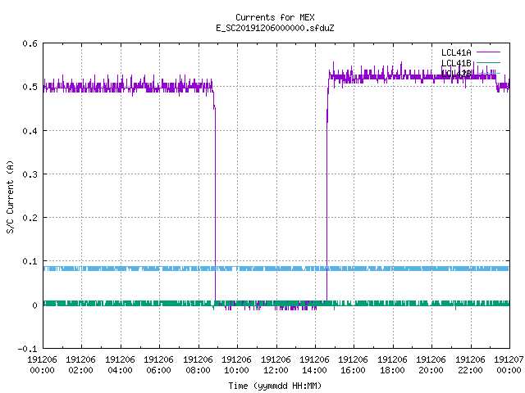Click the 0.2 y-axis tick label
This screenshot has height=393, width=525.
tap(30, 218)
